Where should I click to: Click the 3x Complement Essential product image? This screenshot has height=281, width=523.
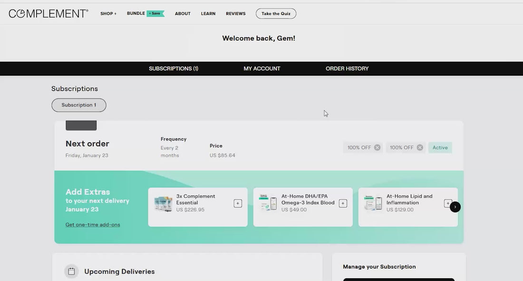(x=163, y=203)
